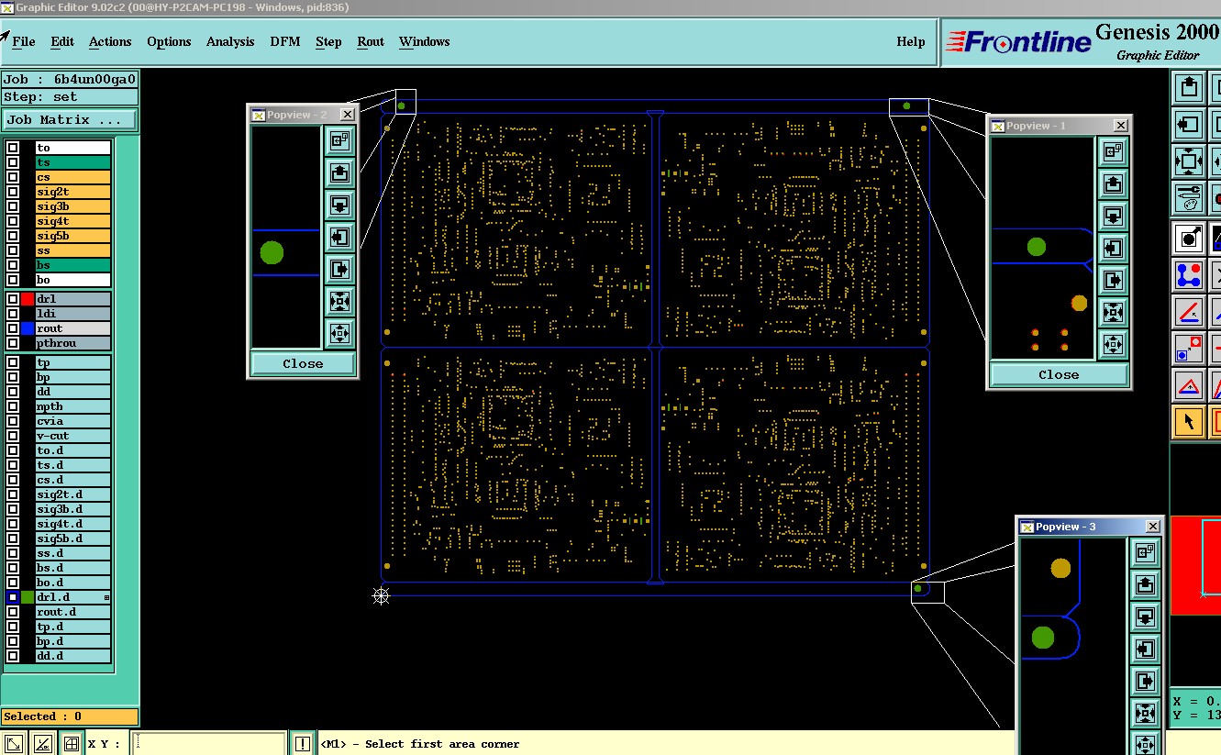Toggle checkbox for layer drl.d
Viewport: 1221px width, 755px height.
(x=13, y=597)
